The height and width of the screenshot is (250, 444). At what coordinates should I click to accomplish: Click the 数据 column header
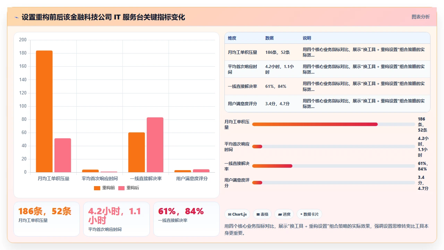(x=270, y=38)
